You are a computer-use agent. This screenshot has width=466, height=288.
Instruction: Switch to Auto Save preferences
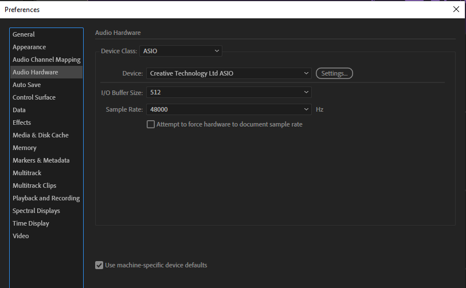pyautogui.click(x=27, y=85)
